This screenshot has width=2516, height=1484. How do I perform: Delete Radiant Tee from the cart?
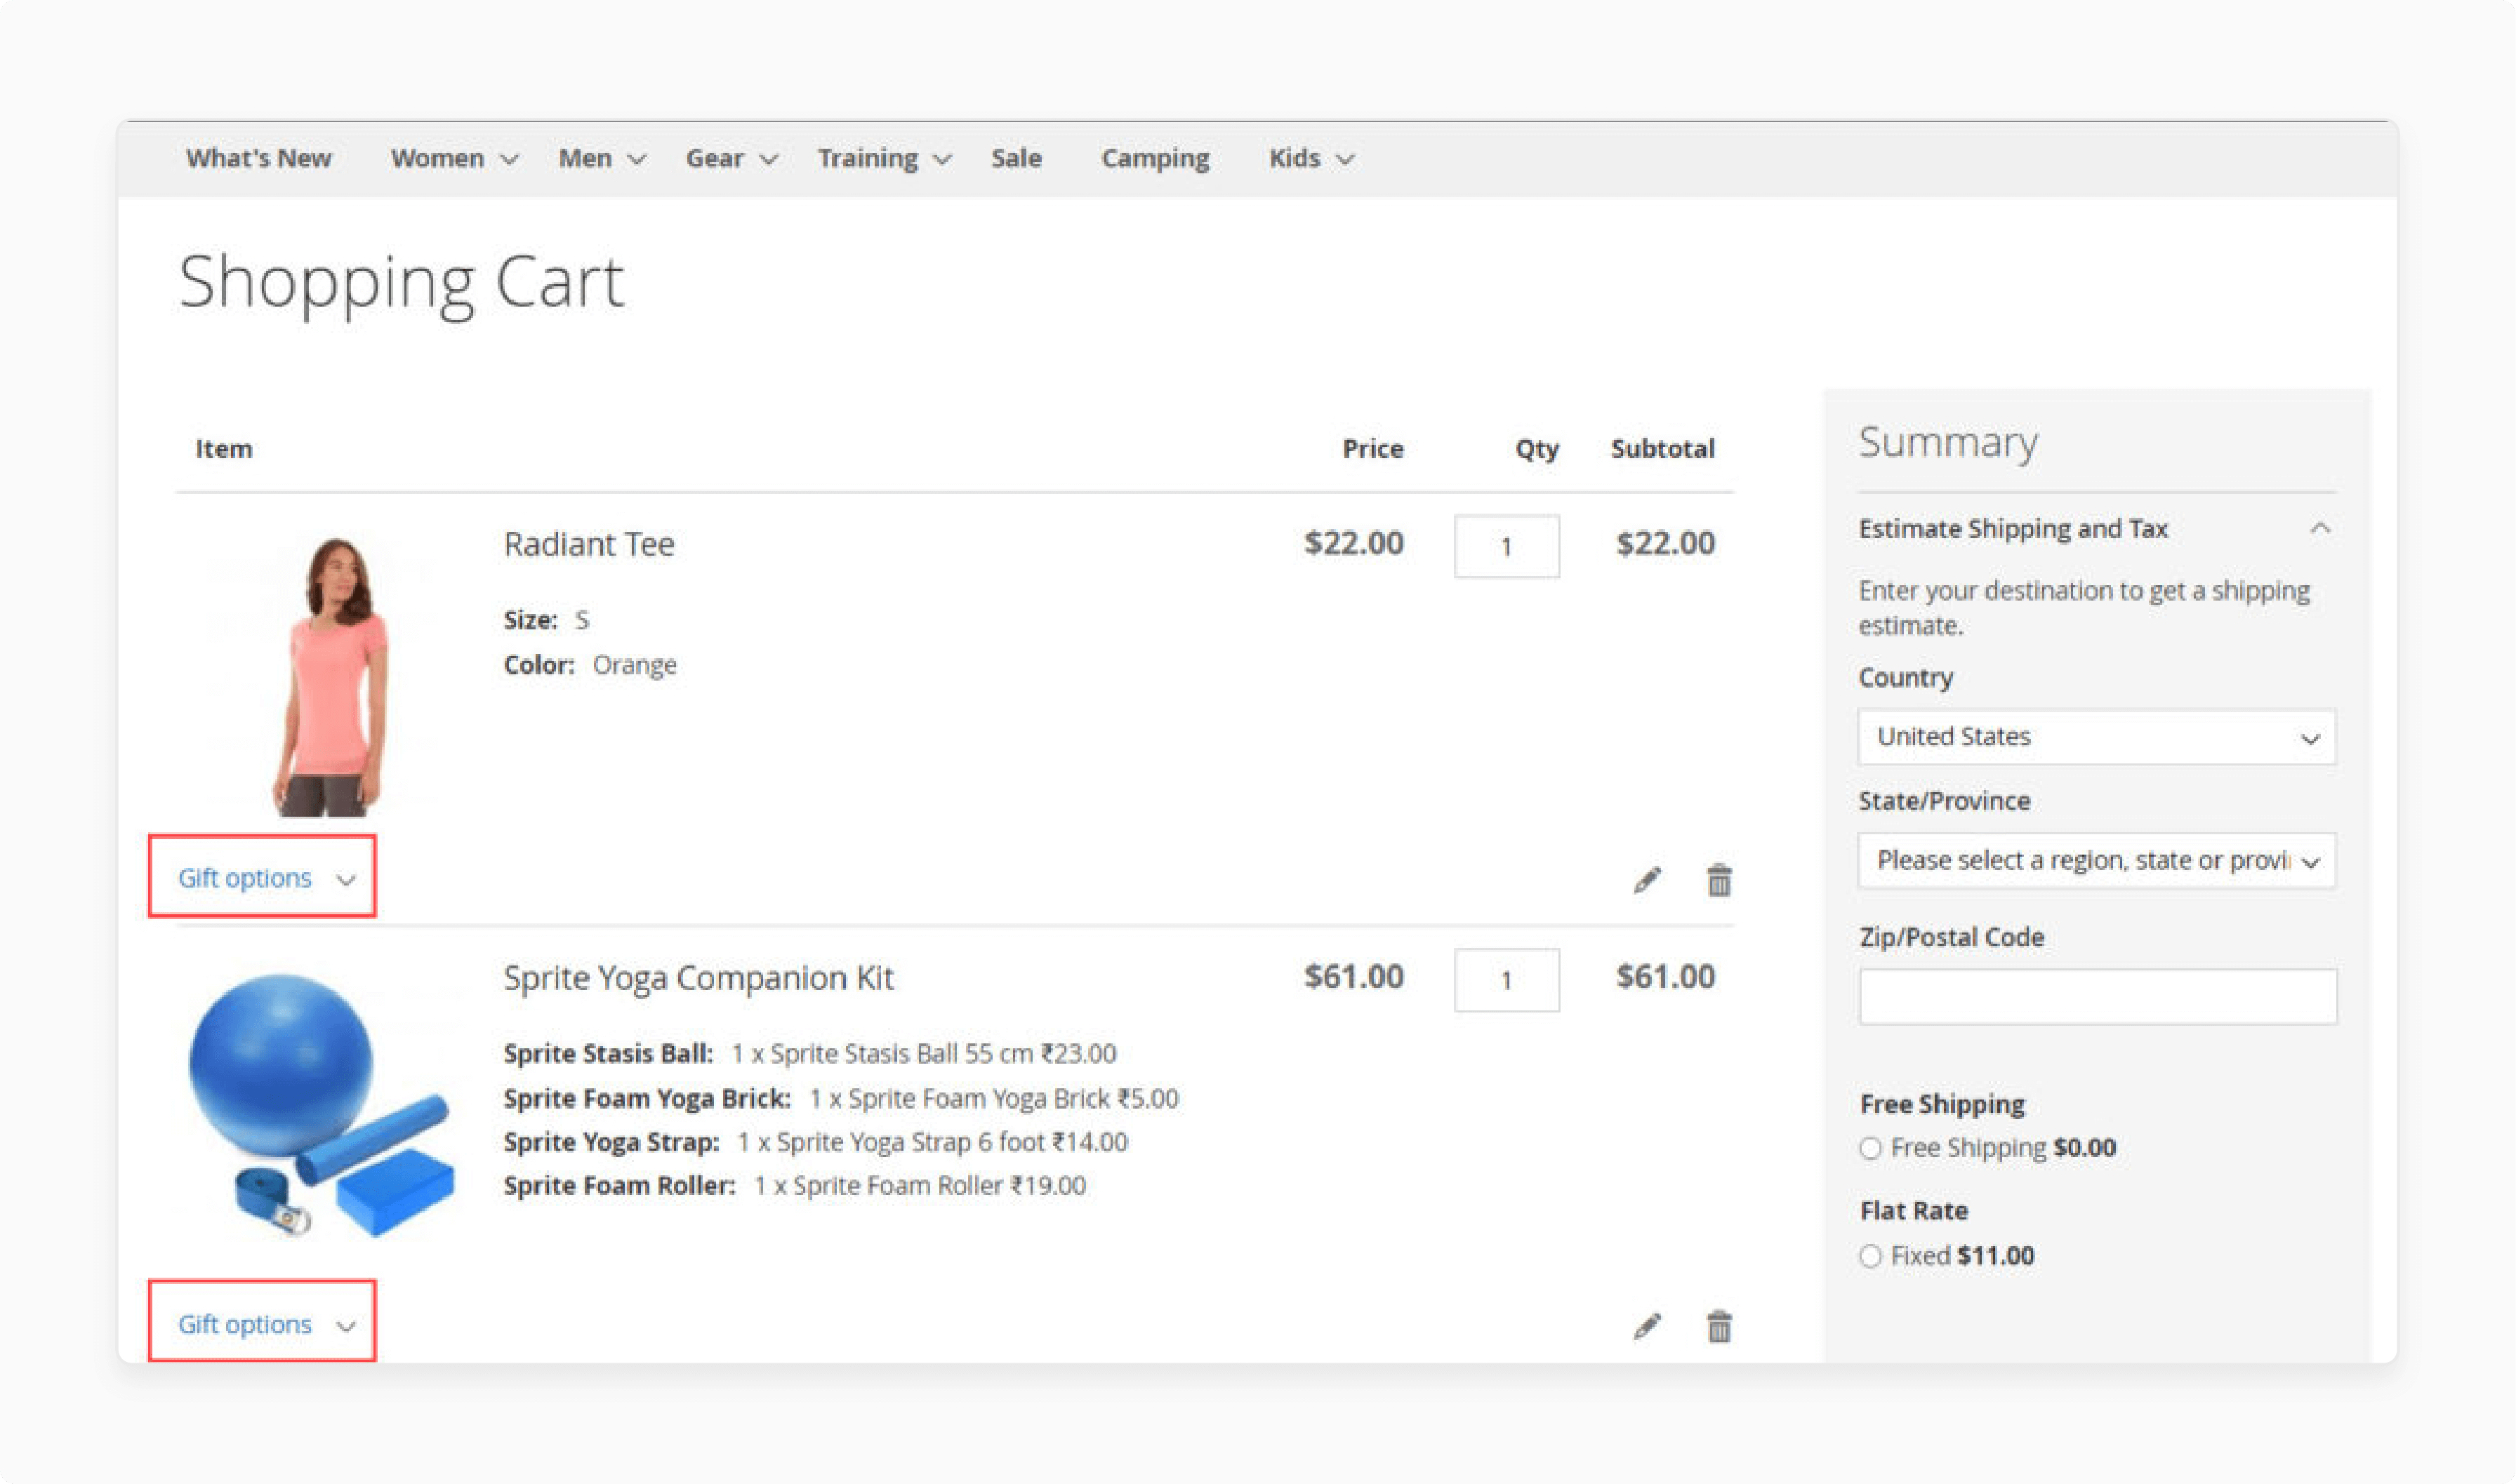click(x=1719, y=880)
